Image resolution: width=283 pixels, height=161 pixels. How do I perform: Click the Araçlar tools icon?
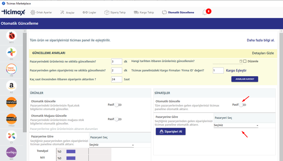(62, 12)
